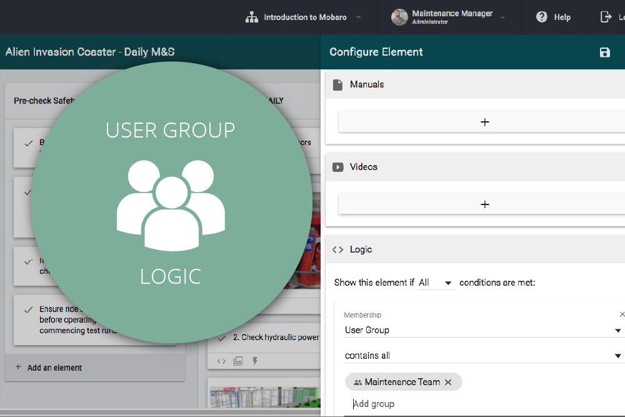Click lightning bolt icon under Check hydraulic power

click(255, 361)
